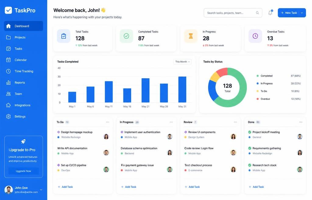Click John Doe's profile avatar in sidebar
This screenshot has height=200, width=312.
[9, 190]
